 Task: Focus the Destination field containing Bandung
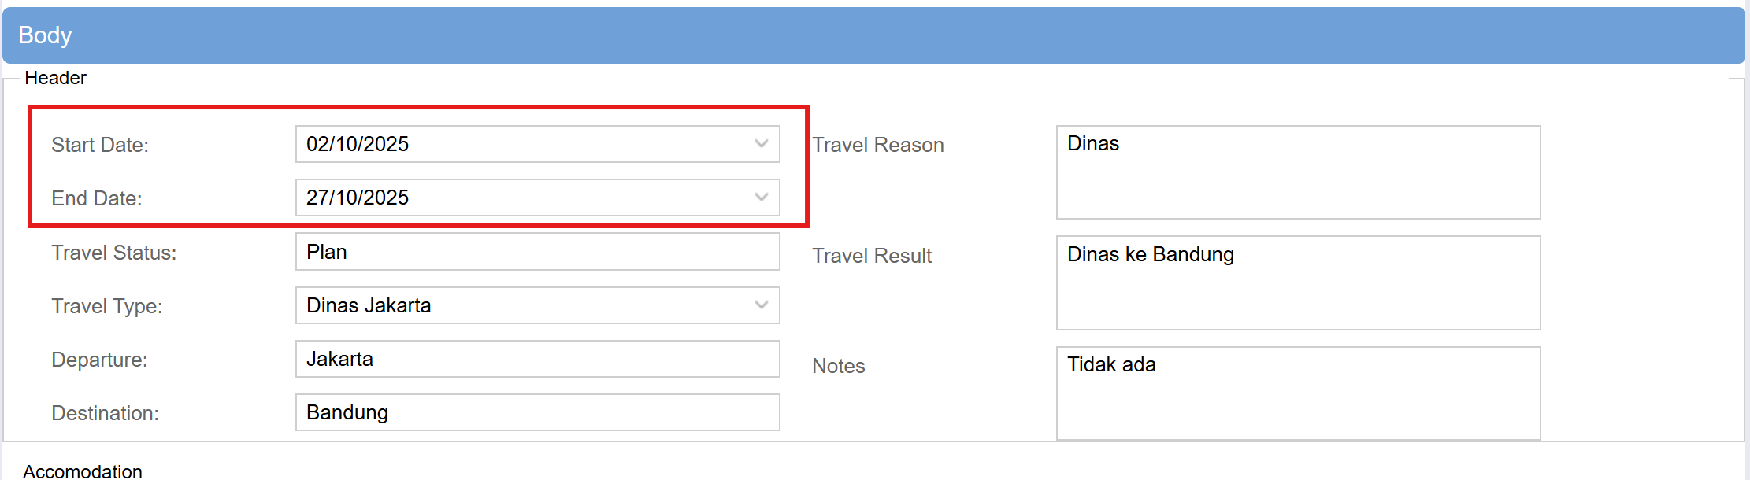(x=537, y=412)
